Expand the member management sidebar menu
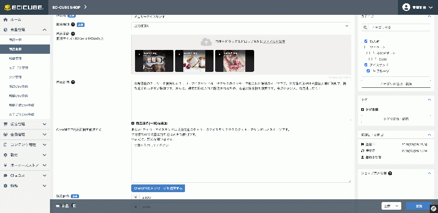 (x=44, y=134)
